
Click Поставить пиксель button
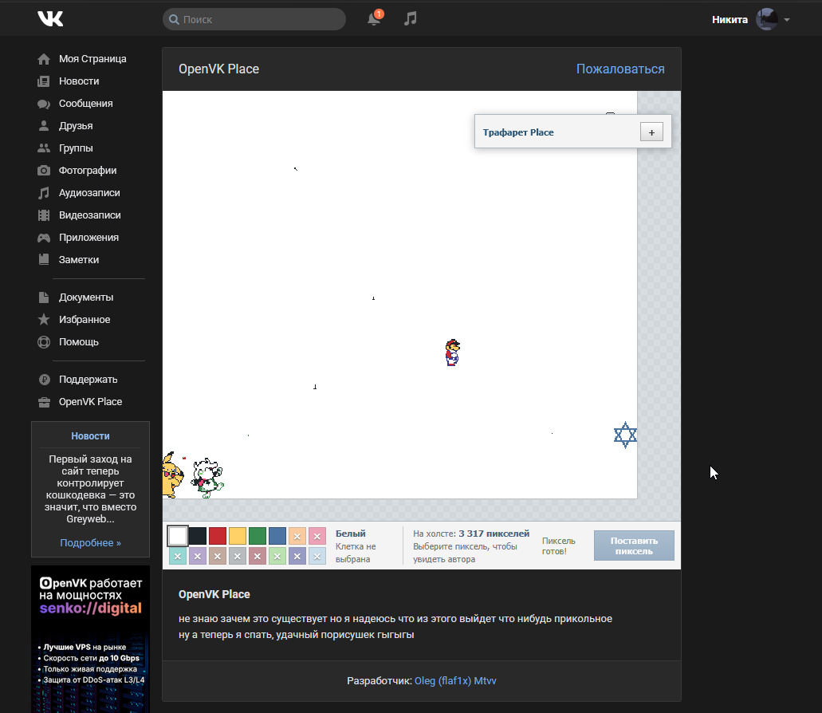coord(634,546)
